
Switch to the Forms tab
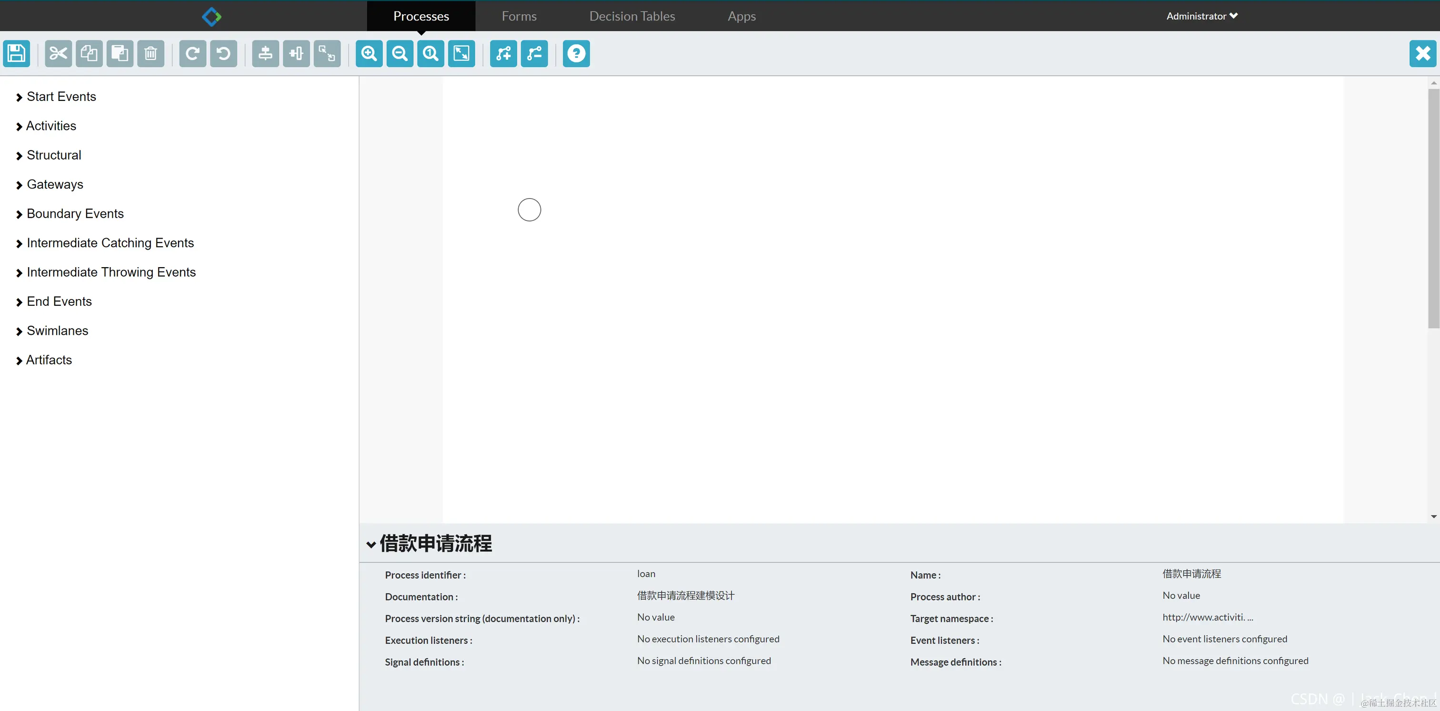click(x=519, y=16)
